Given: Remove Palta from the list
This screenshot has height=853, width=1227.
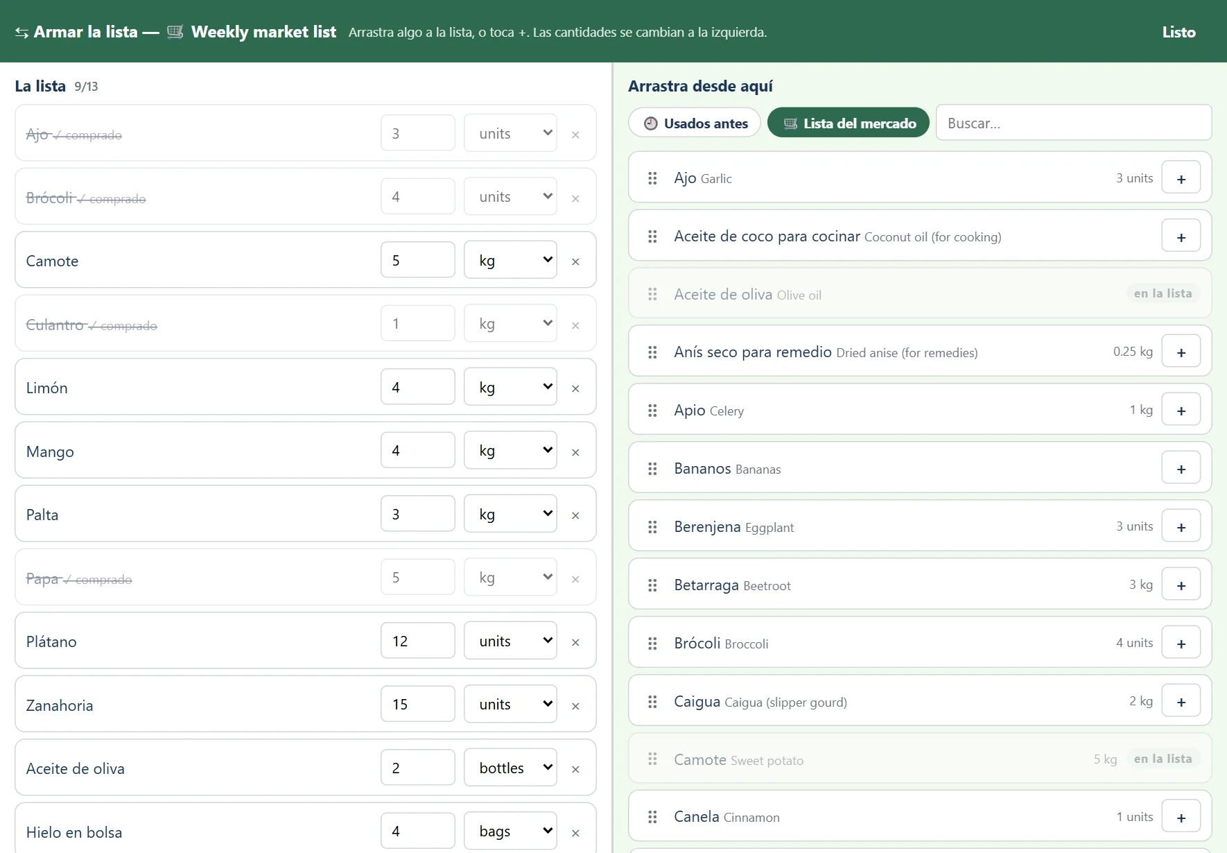Looking at the screenshot, I should pos(575,515).
